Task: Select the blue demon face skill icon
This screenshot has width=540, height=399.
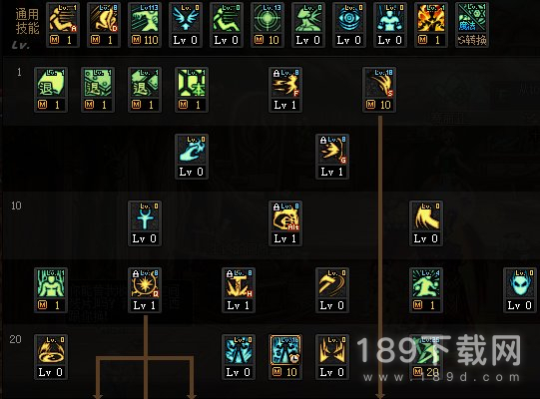Action: point(520,290)
